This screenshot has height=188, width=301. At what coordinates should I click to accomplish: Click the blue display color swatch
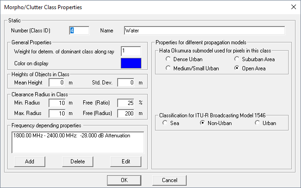[131, 63]
